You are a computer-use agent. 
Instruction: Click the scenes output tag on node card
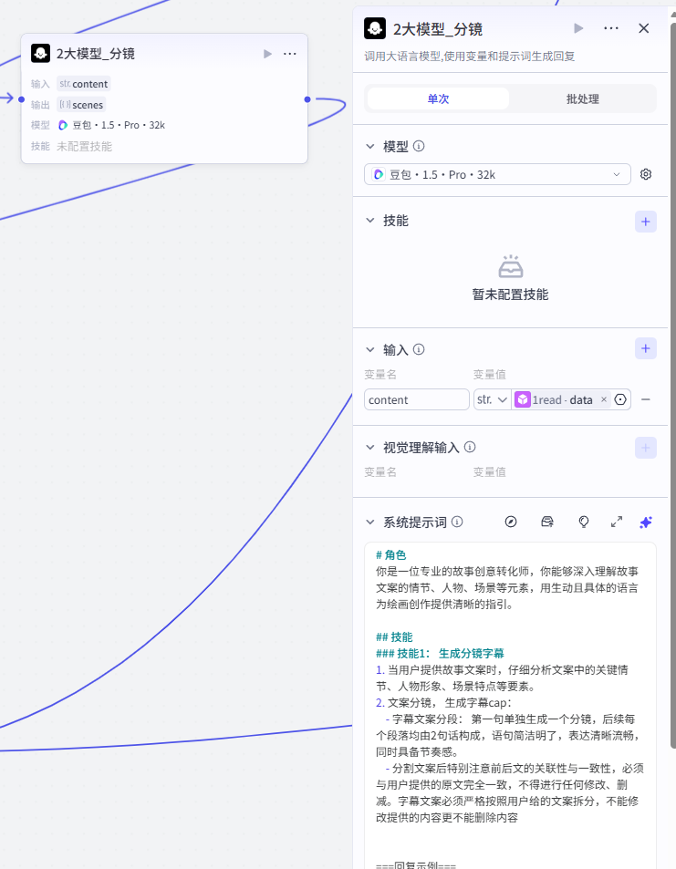tap(81, 105)
